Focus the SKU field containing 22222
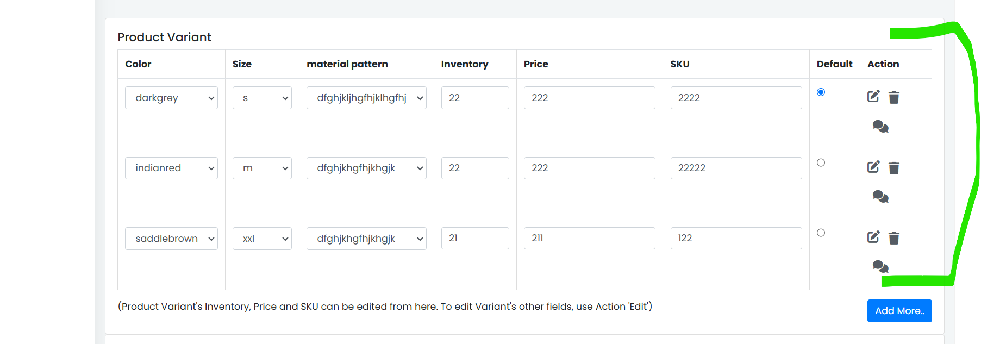 736,168
